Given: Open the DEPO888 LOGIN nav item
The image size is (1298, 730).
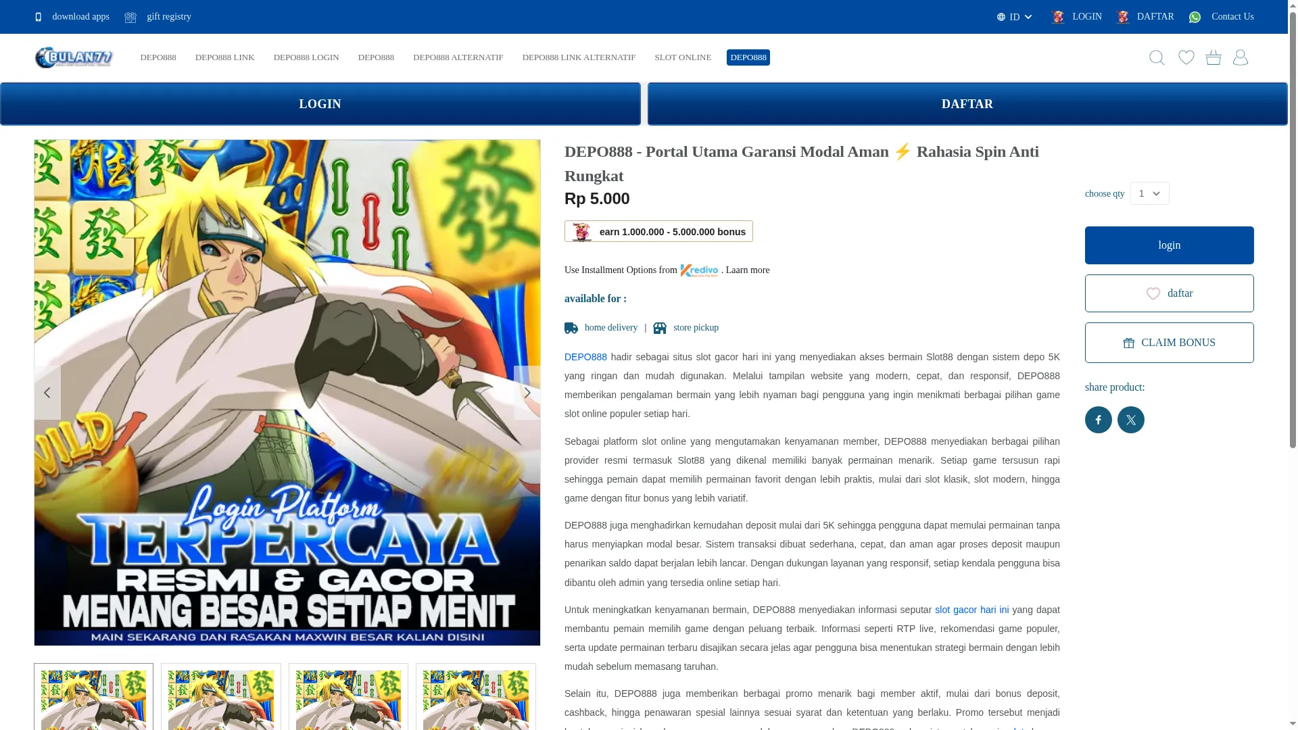Looking at the screenshot, I should click(306, 57).
